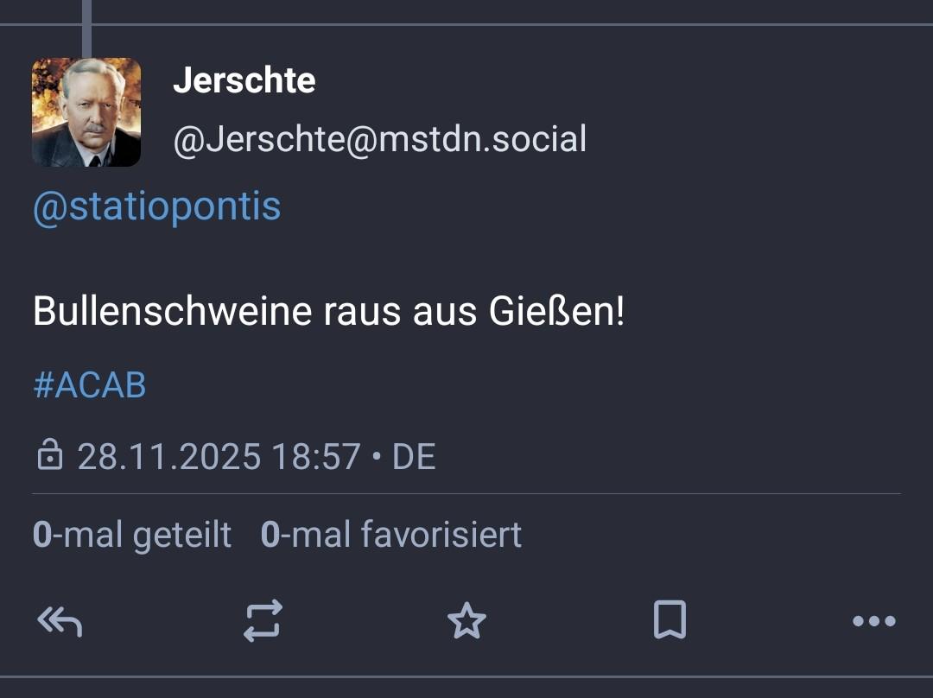Click the bold "0" favorite count number
The image size is (933, 698).
pos(270,535)
